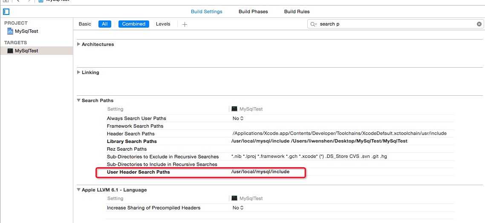Expand the Linking section
The height and width of the screenshot is (223, 485).
click(x=79, y=72)
